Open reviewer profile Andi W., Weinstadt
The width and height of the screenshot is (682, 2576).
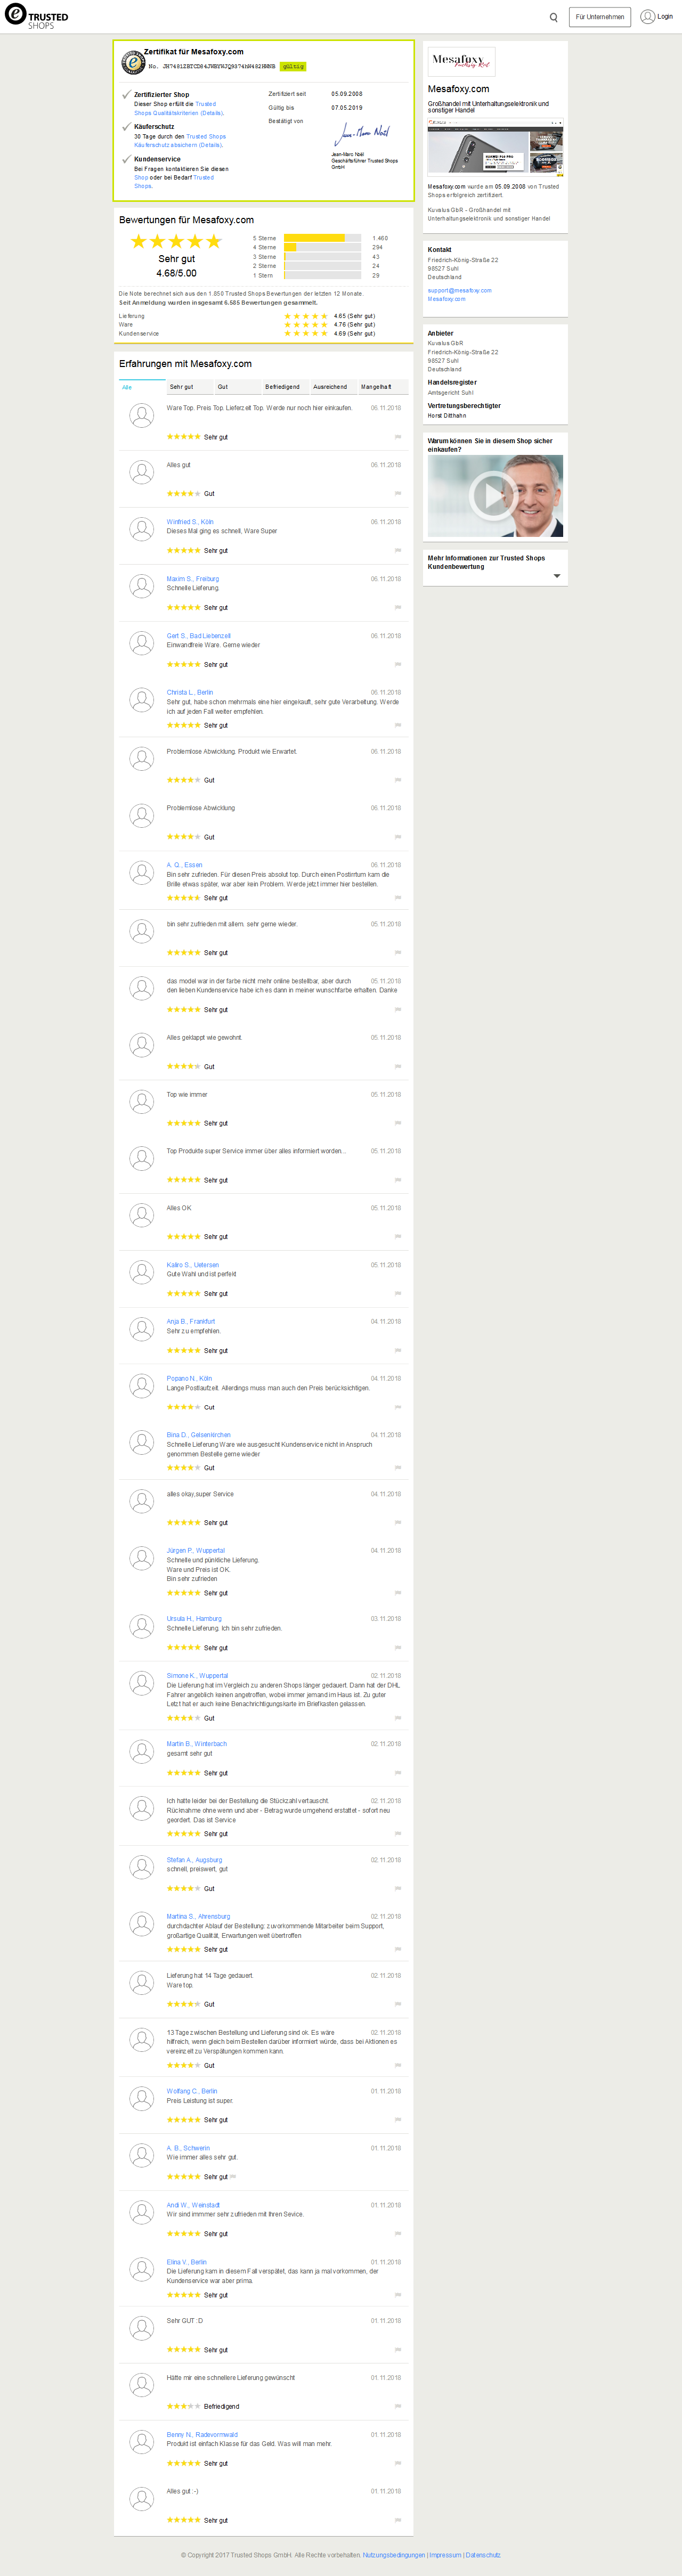pos(193,2205)
